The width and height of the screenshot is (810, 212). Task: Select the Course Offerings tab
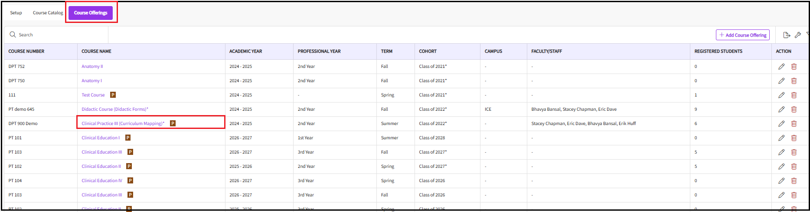[x=91, y=13]
